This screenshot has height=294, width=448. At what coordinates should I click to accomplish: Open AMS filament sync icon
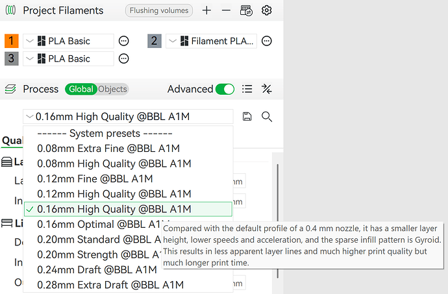pyautogui.click(x=246, y=10)
